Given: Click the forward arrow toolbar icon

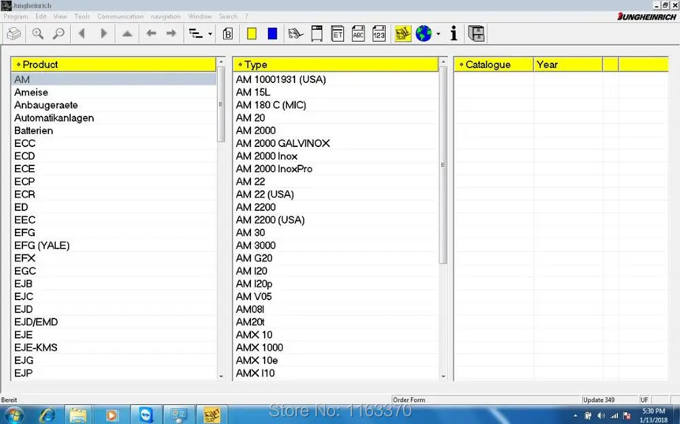Looking at the screenshot, I should point(172,33).
